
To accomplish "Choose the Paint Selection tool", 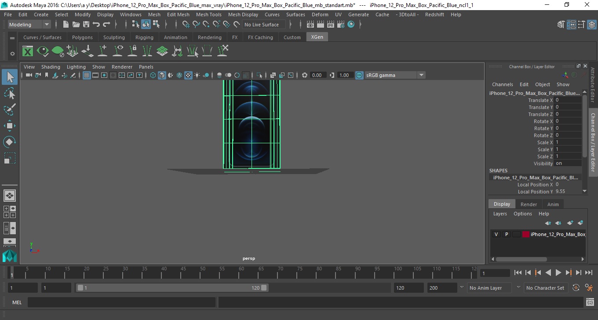I will [10, 109].
